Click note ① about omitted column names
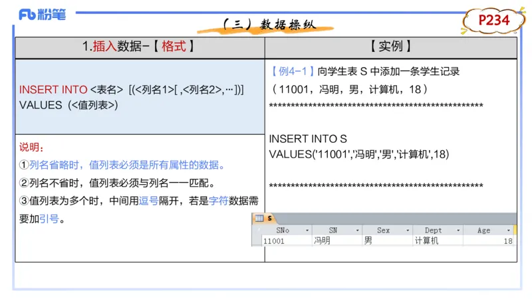This screenshot has width=532, height=299. (x=122, y=165)
